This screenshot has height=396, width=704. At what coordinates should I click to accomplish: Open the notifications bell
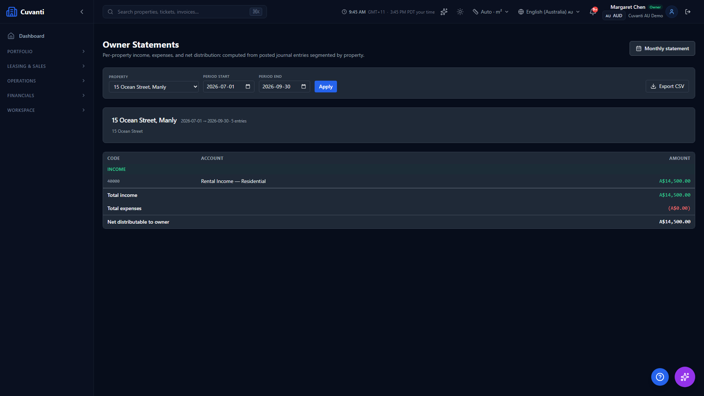593,12
